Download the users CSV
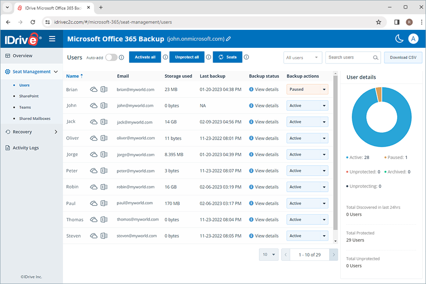 (403, 57)
